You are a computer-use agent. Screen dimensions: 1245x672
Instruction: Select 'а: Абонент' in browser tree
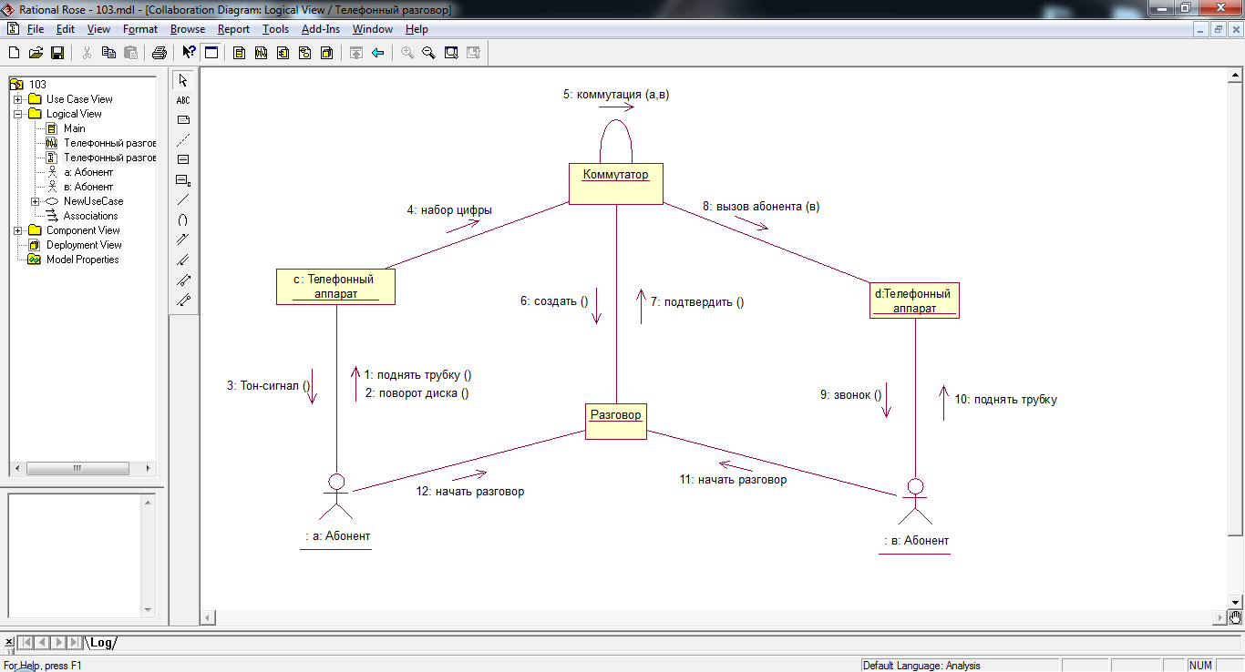click(x=88, y=172)
